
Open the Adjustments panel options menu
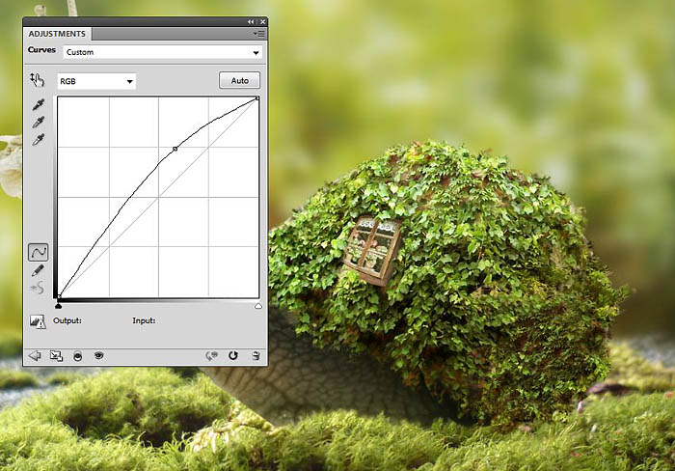coord(259,33)
